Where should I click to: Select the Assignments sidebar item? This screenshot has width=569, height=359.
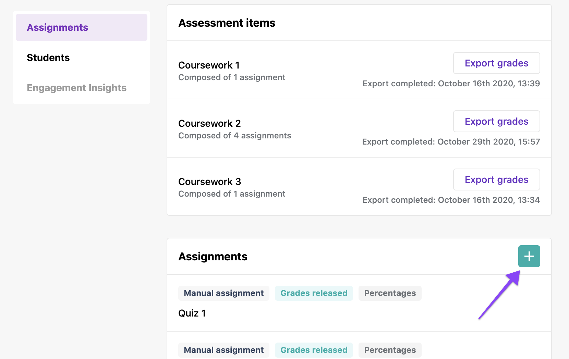pyautogui.click(x=57, y=27)
